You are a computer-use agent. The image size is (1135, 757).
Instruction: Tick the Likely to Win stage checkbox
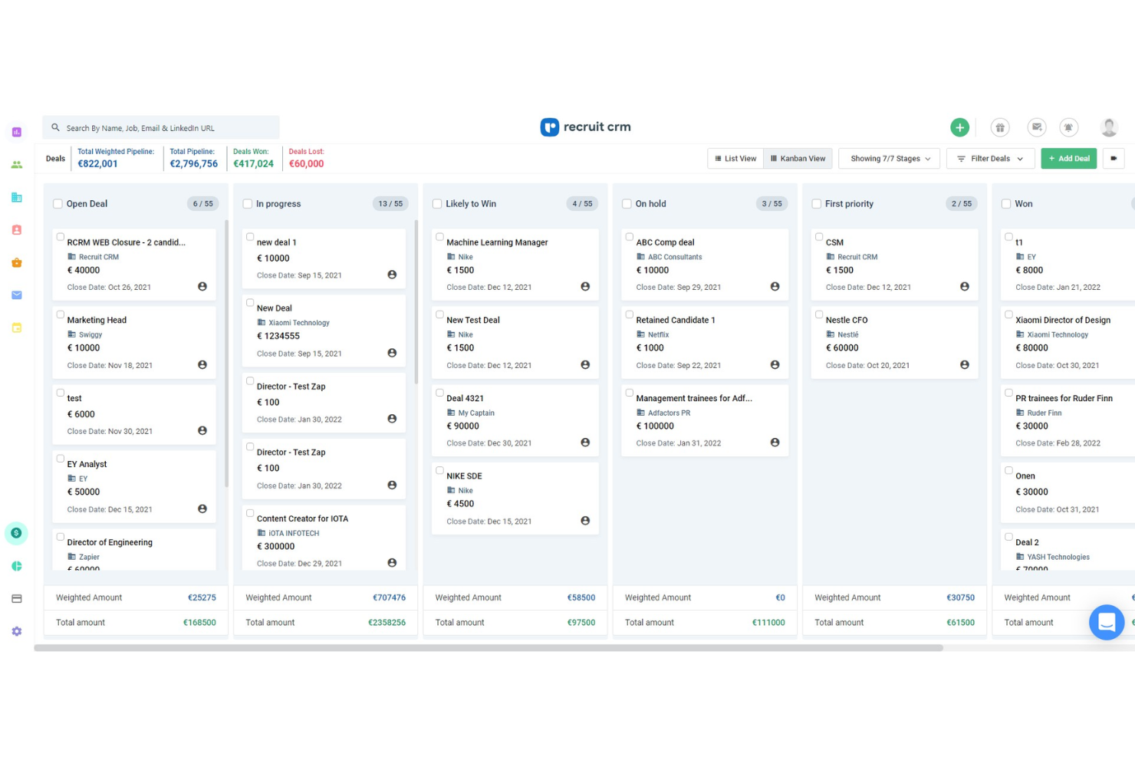tap(437, 204)
